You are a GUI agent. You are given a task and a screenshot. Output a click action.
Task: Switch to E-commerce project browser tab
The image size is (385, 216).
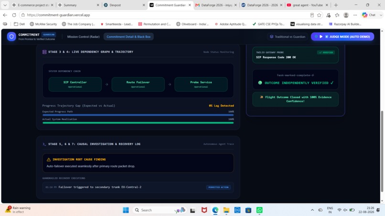pos(33,5)
